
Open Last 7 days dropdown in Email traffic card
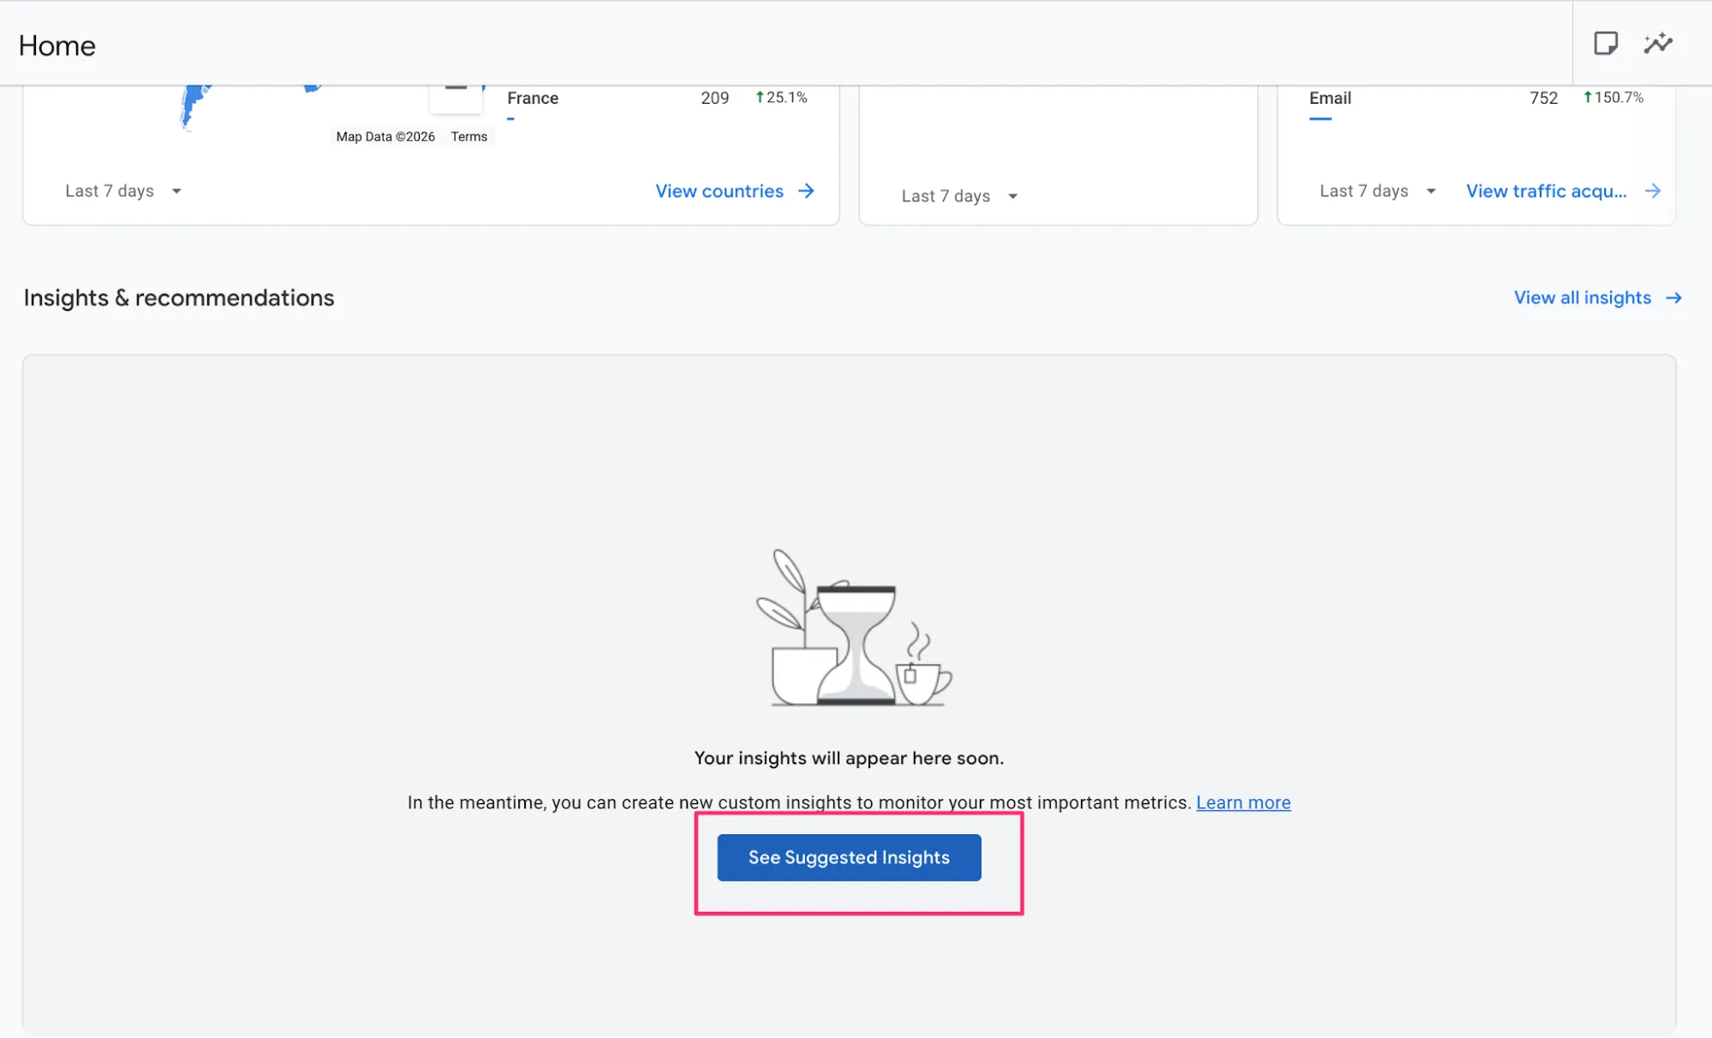tap(1377, 191)
